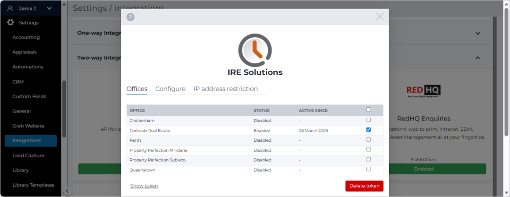The image size is (510, 197).
Task: Open Automations settings in sidebar
Action: coord(28,67)
